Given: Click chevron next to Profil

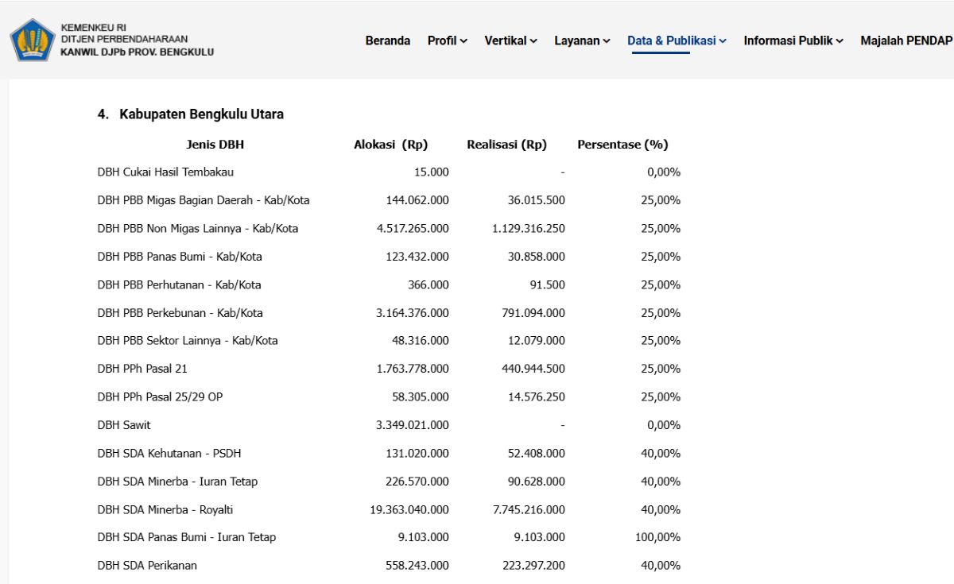Looking at the screenshot, I should tap(463, 41).
